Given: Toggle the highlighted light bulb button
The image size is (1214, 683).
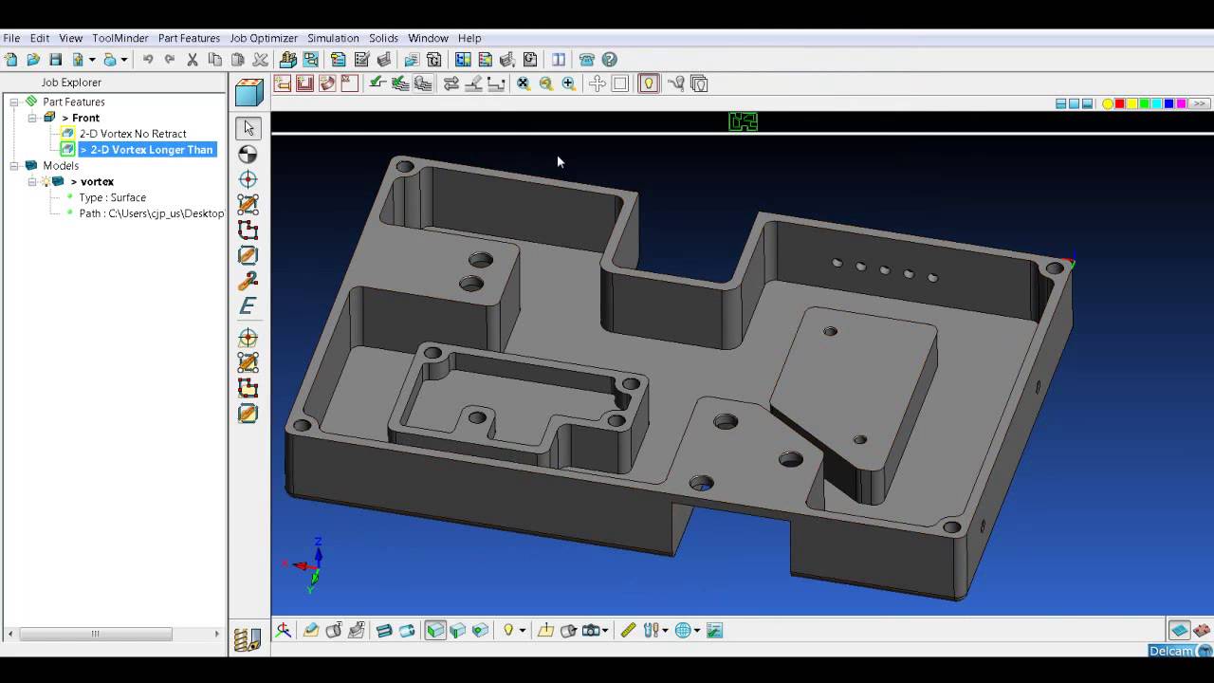Looking at the screenshot, I should [649, 83].
